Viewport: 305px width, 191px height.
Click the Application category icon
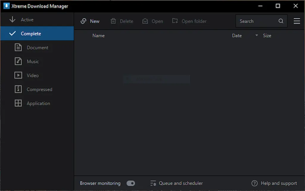pyautogui.click(x=18, y=103)
